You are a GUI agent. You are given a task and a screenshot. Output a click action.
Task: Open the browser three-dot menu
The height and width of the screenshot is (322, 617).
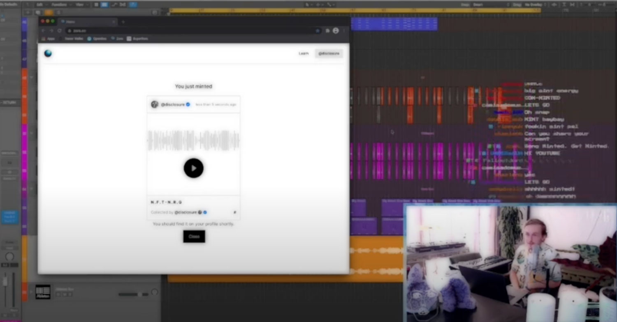coord(344,30)
